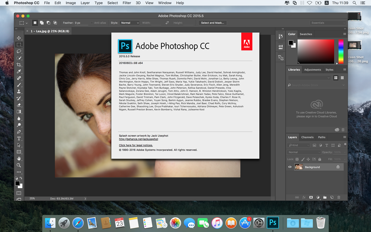371x232 pixels.
Task: Select the Pen tool
Action: tap(19, 132)
